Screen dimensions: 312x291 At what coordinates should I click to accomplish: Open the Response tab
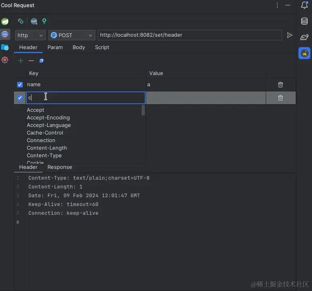[x=60, y=167]
